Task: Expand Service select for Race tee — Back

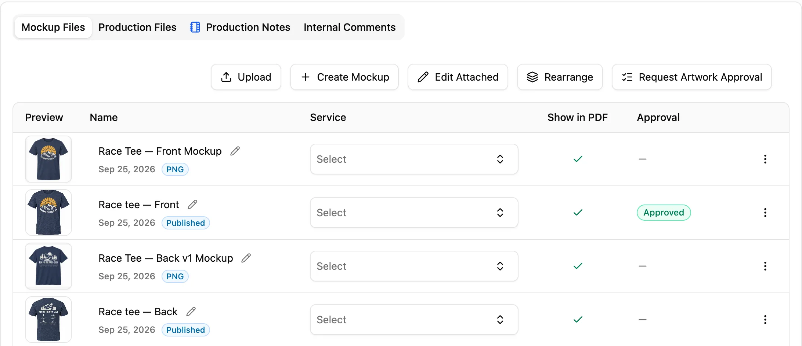Action: tap(414, 320)
